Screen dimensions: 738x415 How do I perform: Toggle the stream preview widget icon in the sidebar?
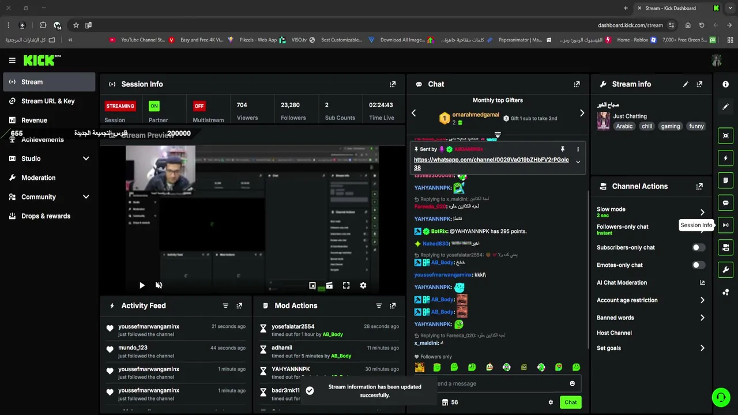point(725,135)
